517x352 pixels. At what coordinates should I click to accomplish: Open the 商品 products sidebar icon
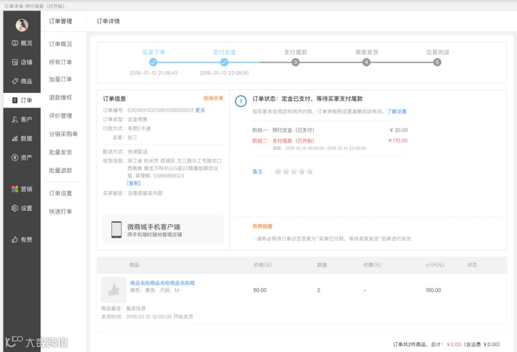[15, 81]
